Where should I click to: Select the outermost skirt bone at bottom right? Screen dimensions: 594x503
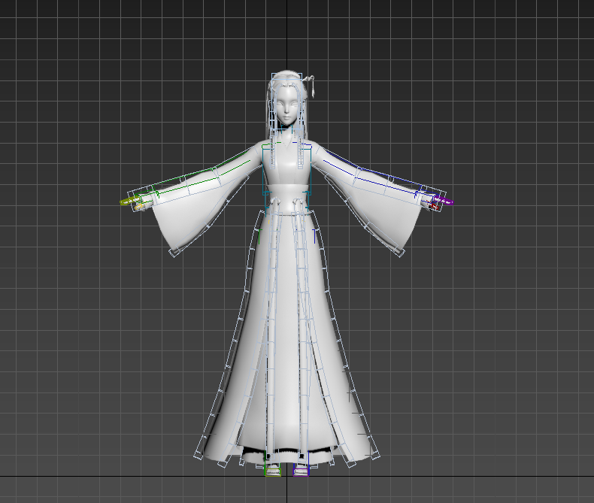[375, 454]
